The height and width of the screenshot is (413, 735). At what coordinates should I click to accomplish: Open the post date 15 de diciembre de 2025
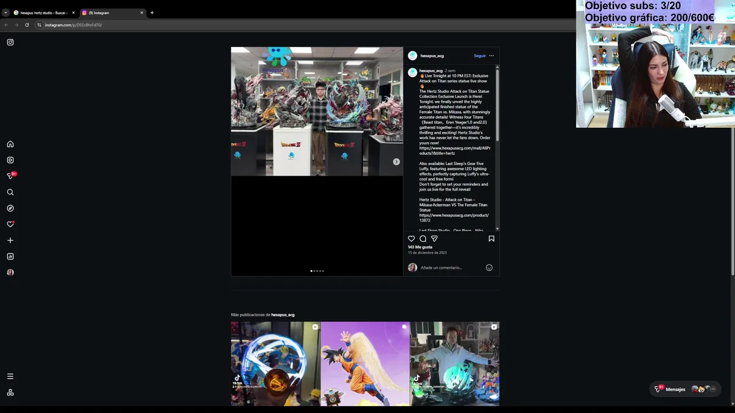[427, 252]
